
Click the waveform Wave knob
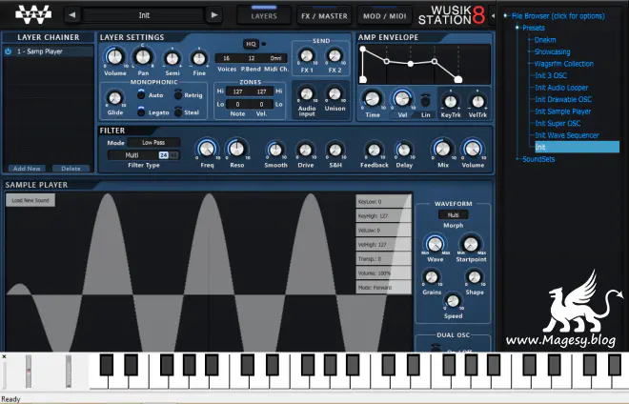click(x=436, y=244)
